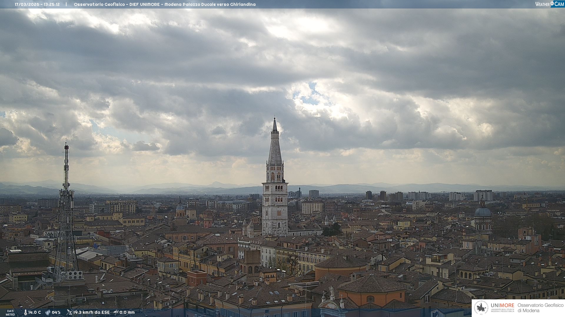565x317 pixels.
Task: Click the wind anemometer icon
Action: [69, 312]
